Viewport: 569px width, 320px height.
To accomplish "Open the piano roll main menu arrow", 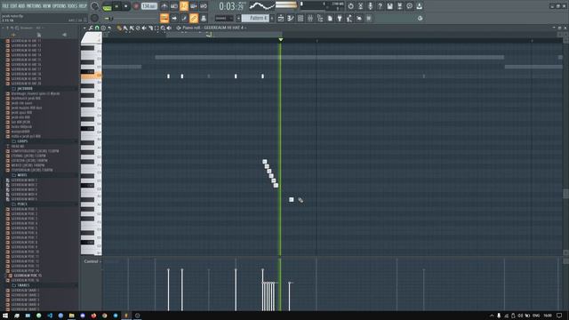I will click(x=84, y=28).
